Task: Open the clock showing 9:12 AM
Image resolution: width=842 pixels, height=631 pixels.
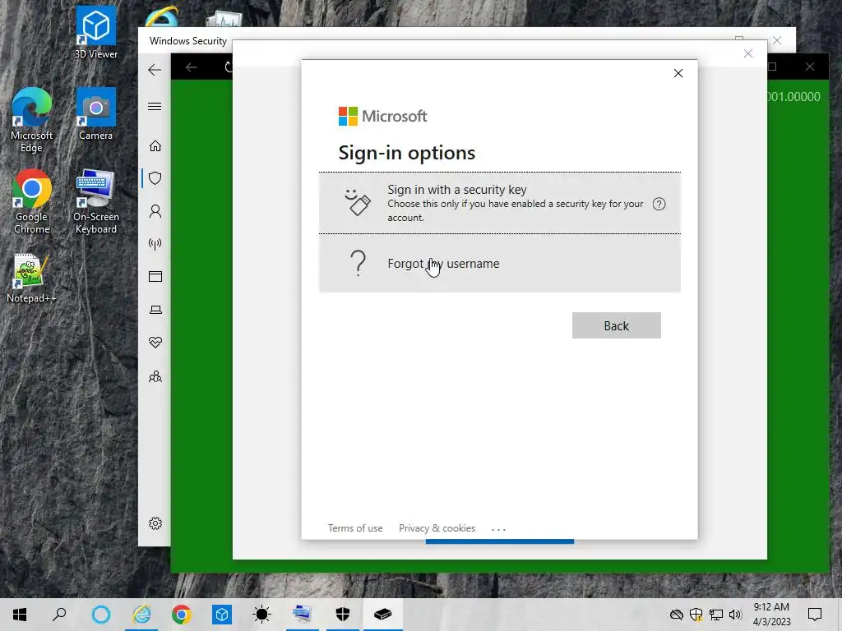Action: pos(771,615)
